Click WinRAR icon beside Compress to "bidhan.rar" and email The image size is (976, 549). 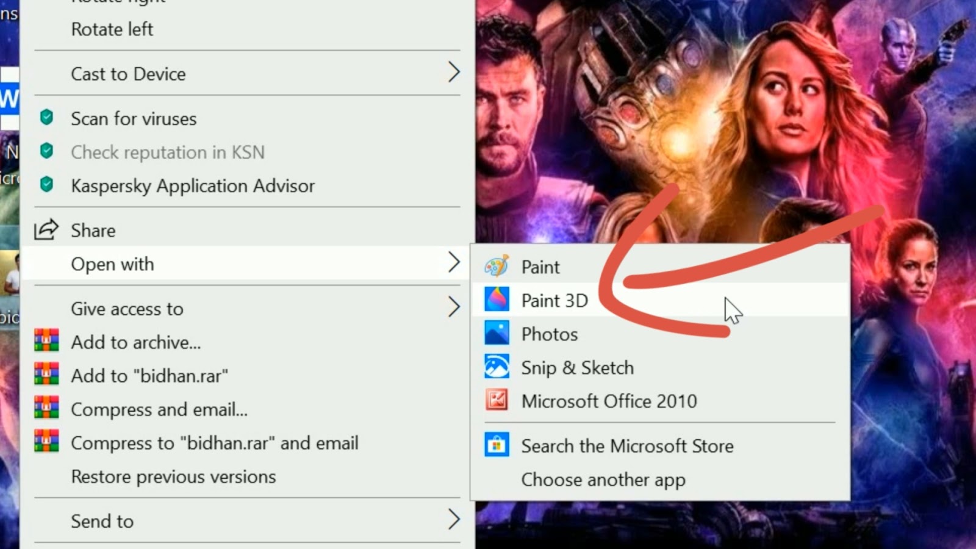pyautogui.click(x=46, y=441)
